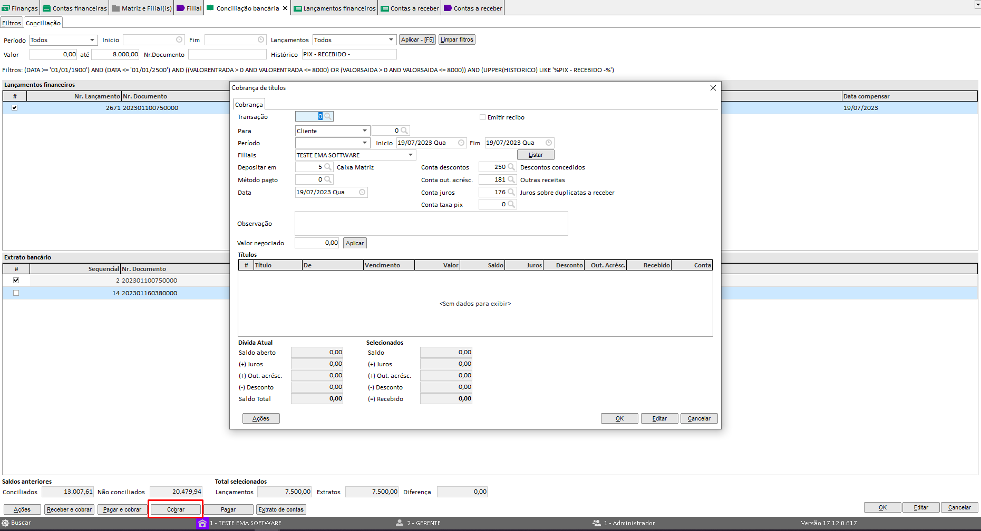
Task: Enable the Emitir recibo checkbox
Action: tap(482, 117)
